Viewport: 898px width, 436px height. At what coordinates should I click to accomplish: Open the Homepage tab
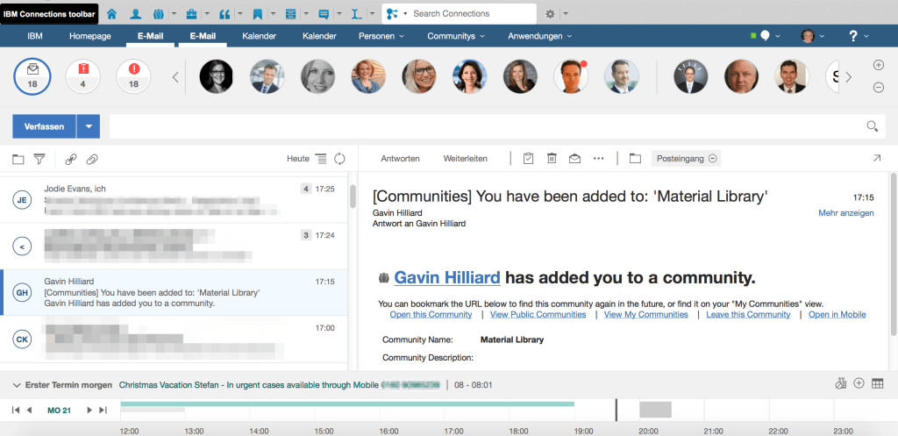tap(91, 36)
